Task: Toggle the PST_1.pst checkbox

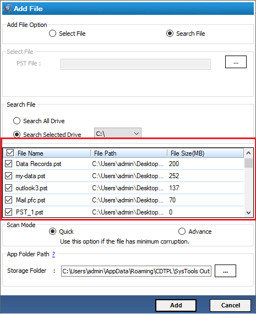Action: coord(8,212)
